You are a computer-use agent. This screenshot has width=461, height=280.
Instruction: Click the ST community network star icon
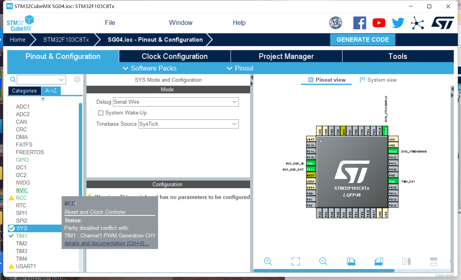coord(417,23)
